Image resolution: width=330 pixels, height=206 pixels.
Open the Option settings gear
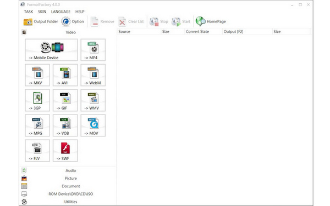pyautogui.click(x=73, y=21)
